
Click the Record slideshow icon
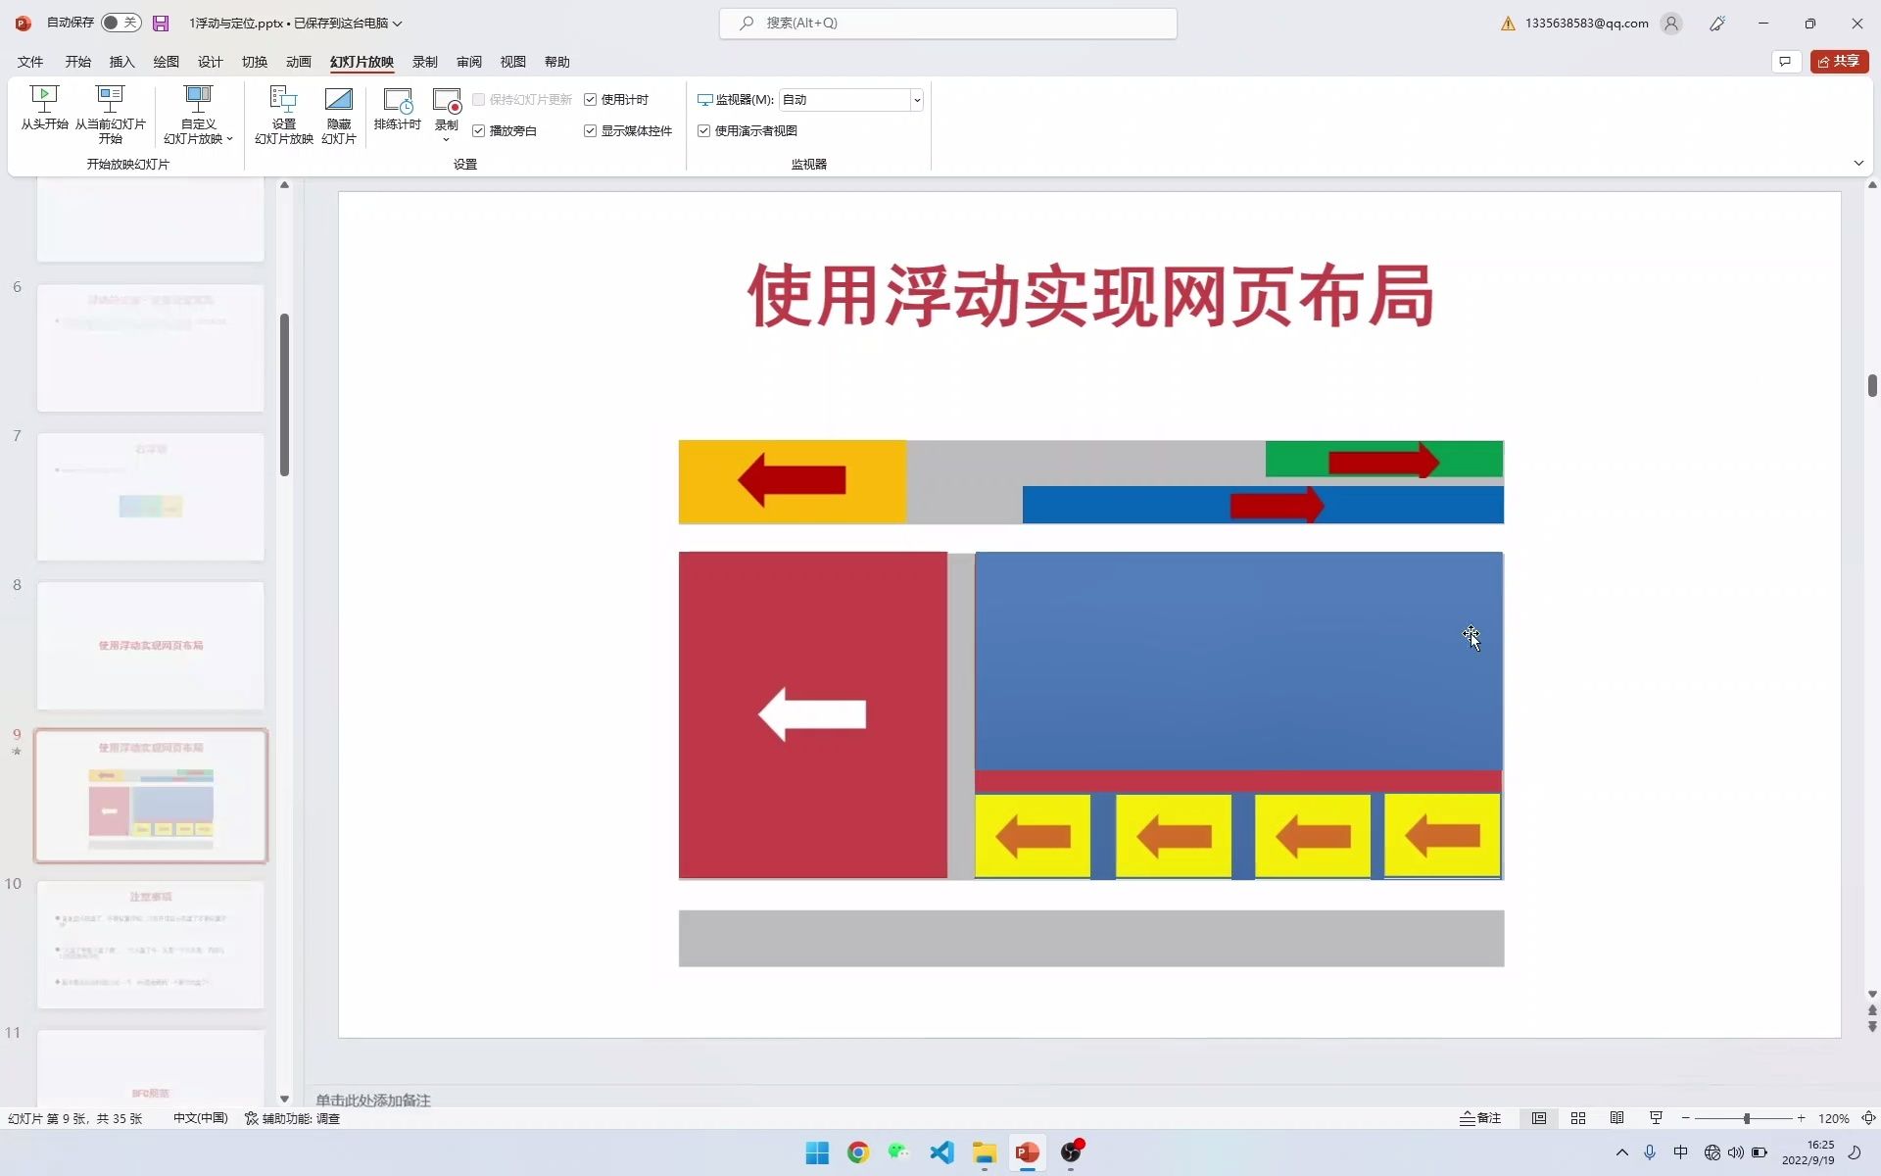pyautogui.click(x=447, y=101)
